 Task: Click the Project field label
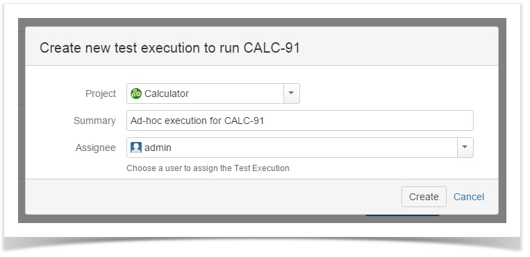[101, 94]
